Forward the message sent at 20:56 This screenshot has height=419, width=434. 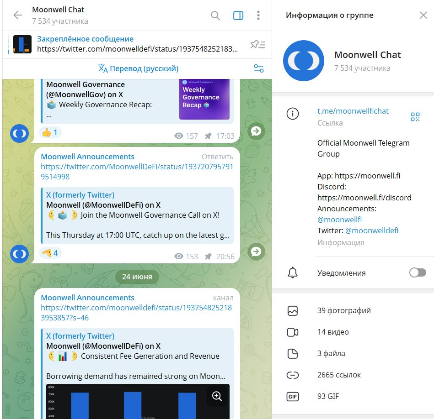[256, 251]
